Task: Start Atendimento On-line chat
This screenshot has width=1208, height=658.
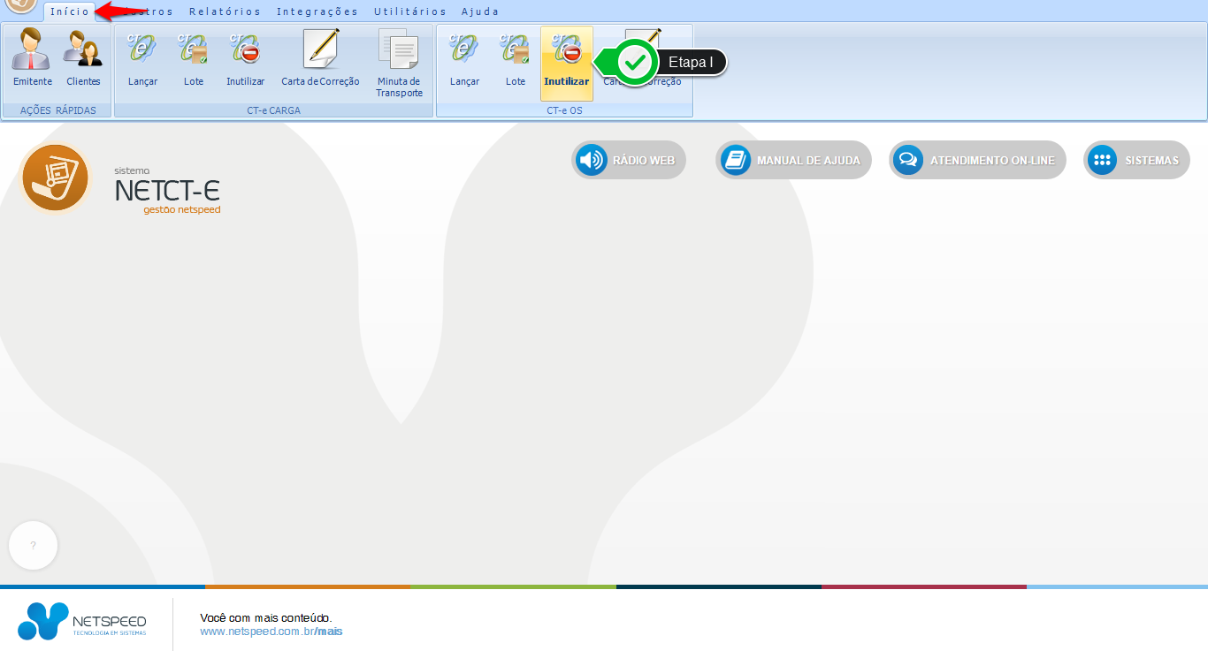Action: click(977, 161)
